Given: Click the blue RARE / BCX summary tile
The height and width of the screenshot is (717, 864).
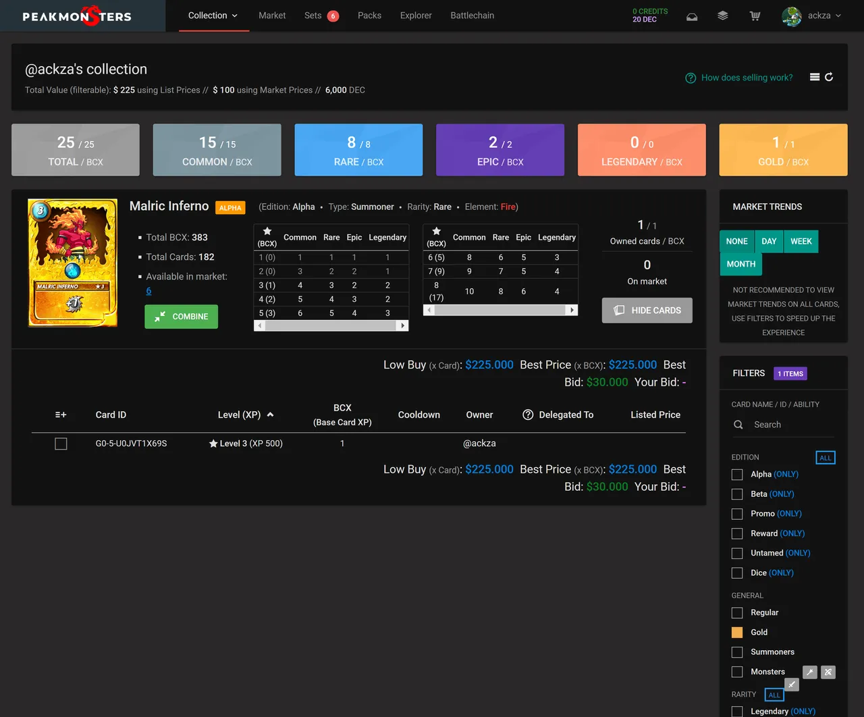Looking at the screenshot, I should tap(358, 150).
